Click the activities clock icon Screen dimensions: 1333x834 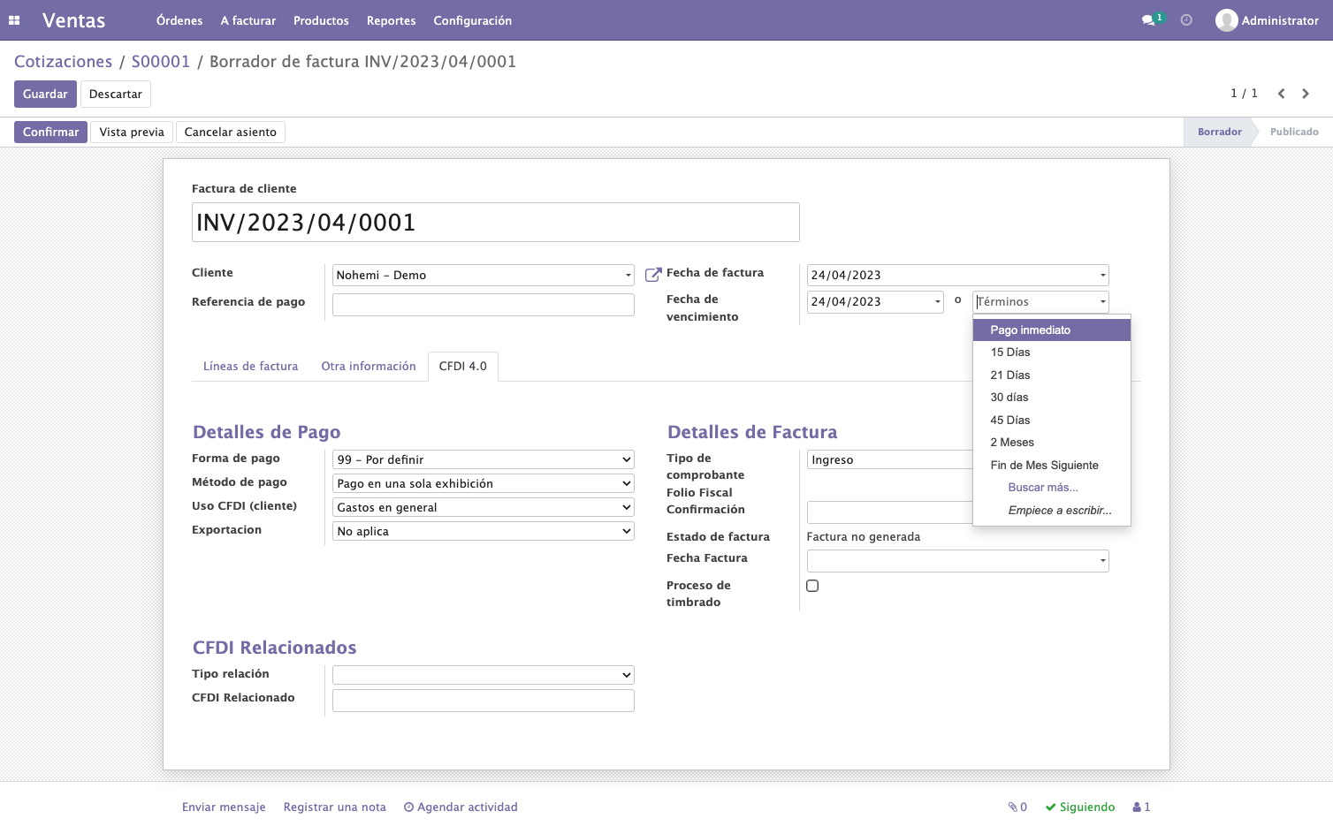click(1186, 20)
